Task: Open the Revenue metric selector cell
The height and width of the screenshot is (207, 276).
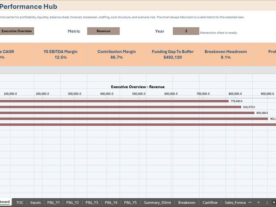Action: pos(103,31)
